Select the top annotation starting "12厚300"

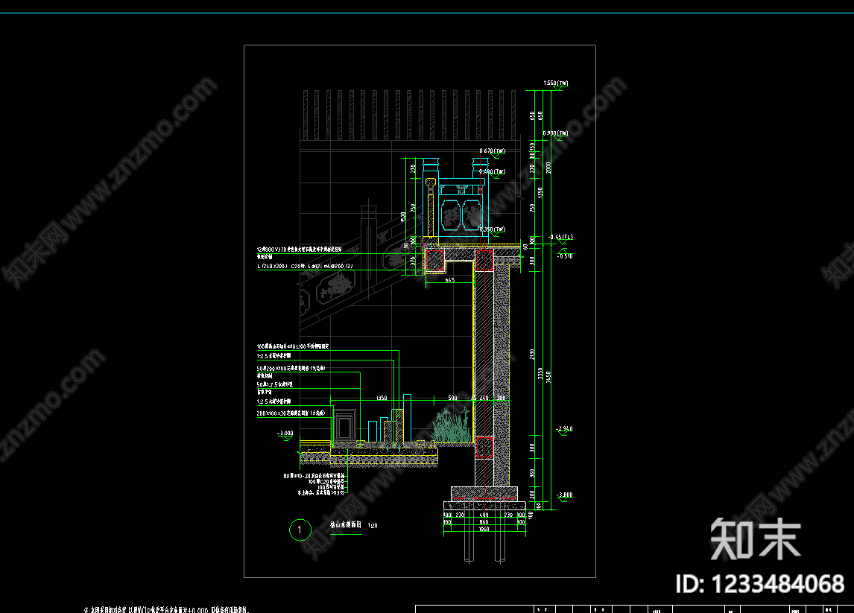click(300, 250)
